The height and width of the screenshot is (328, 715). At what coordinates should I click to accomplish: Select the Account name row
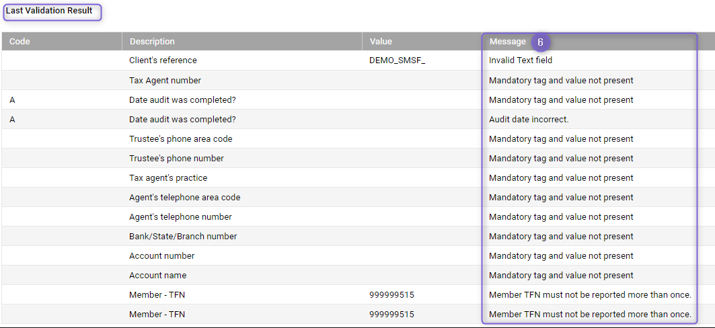pyautogui.click(x=358, y=276)
